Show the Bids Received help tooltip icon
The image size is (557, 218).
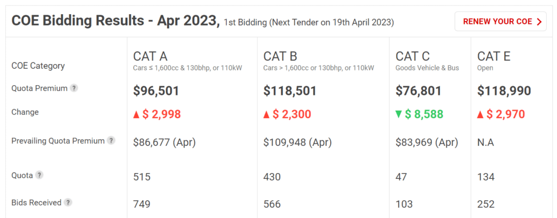[68, 202]
